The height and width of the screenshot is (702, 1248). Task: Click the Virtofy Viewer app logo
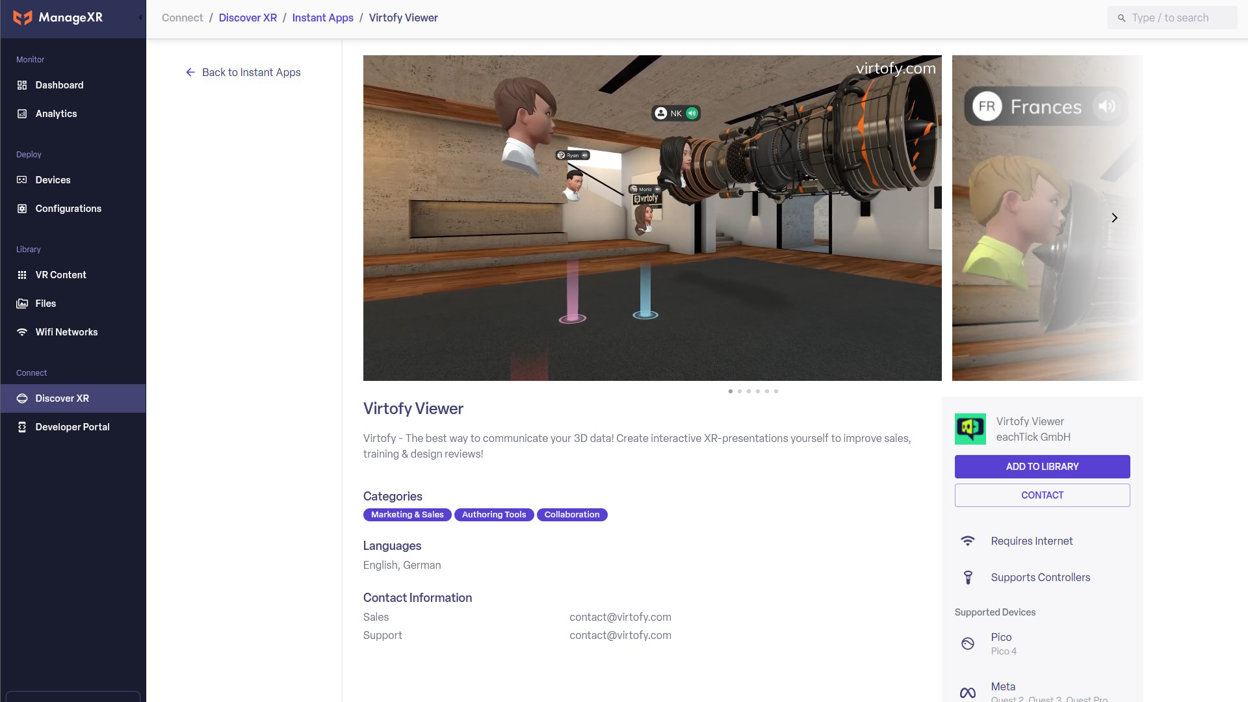(x=970, y=429)
